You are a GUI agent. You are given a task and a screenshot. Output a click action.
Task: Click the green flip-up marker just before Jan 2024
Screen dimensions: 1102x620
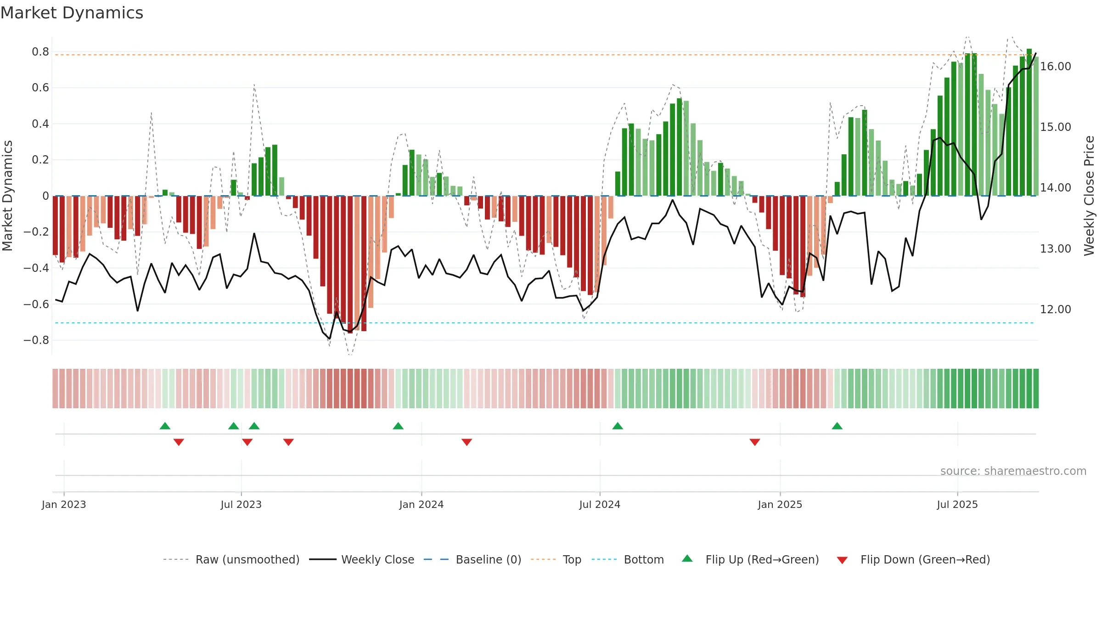[398, 426]
